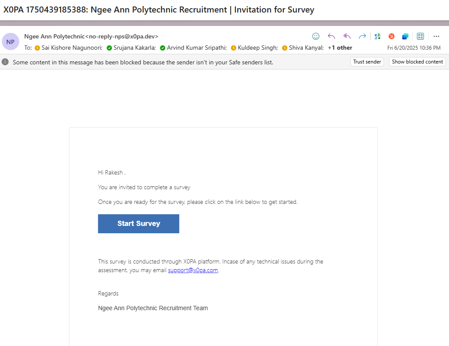449x346 pixels.
Task: Click the Trust sender button
Action: (367, 62)
